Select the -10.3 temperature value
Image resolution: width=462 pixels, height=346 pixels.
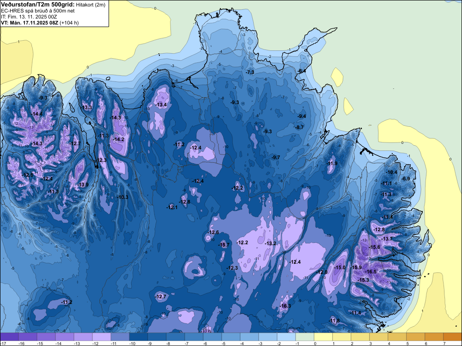122,197
